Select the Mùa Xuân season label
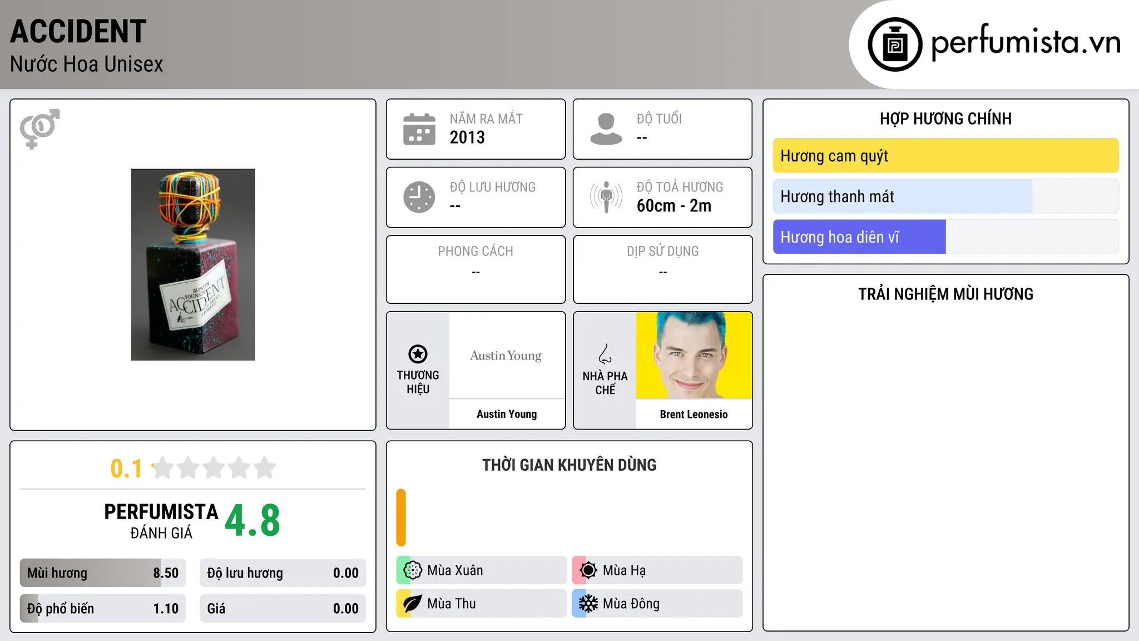This screenshot has width=1139, height=641. coord(455,570)
